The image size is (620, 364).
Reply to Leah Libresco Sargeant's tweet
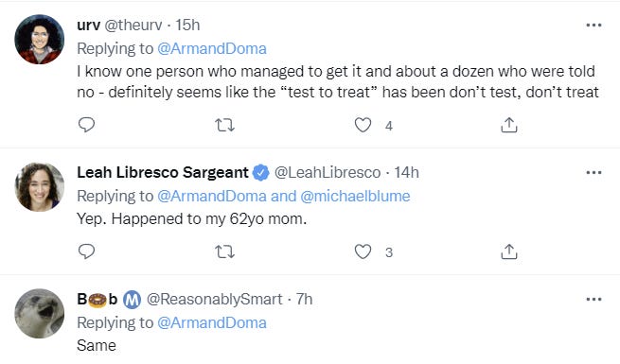pos(86,251)
